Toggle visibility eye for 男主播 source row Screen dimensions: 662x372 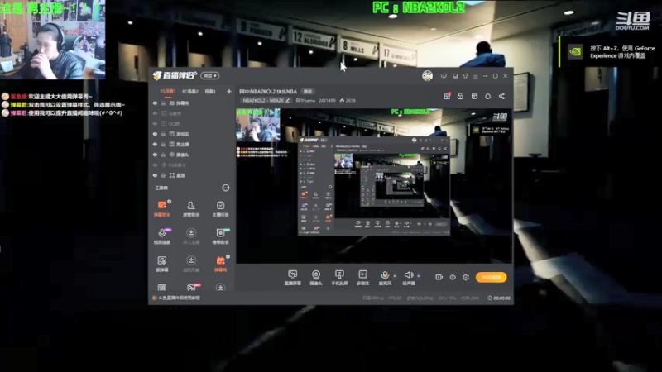[155, 145]
